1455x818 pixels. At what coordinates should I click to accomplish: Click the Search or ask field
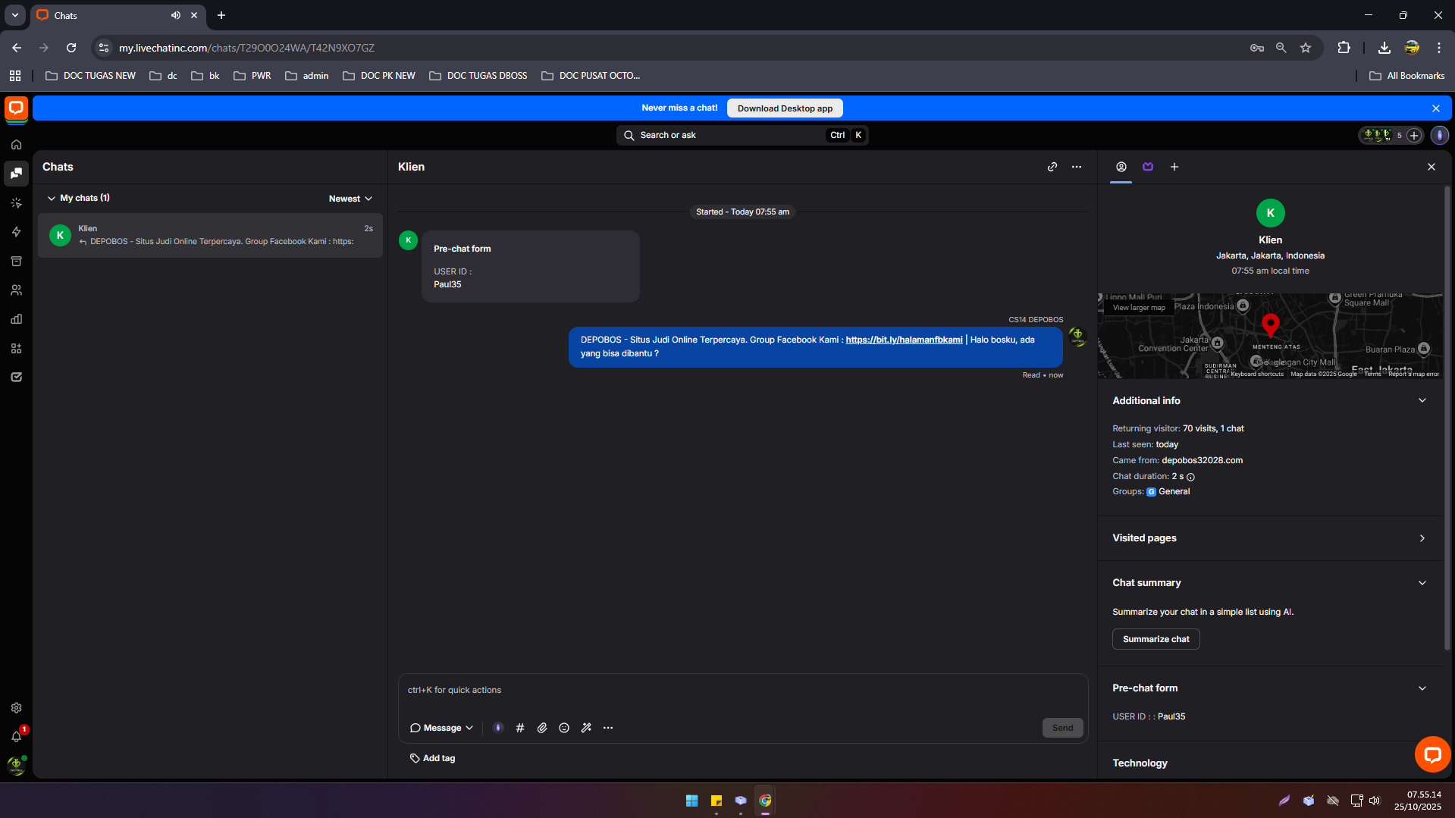tap(742, 135)
